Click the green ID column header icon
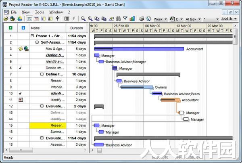This screenshot has height=163, width=242. click(10, 28)
